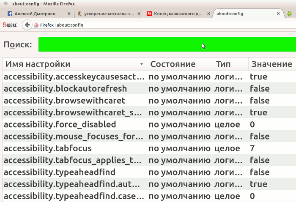Sort by Имя настройки column header
Screen dimensions: 296x202
point(74,64)
